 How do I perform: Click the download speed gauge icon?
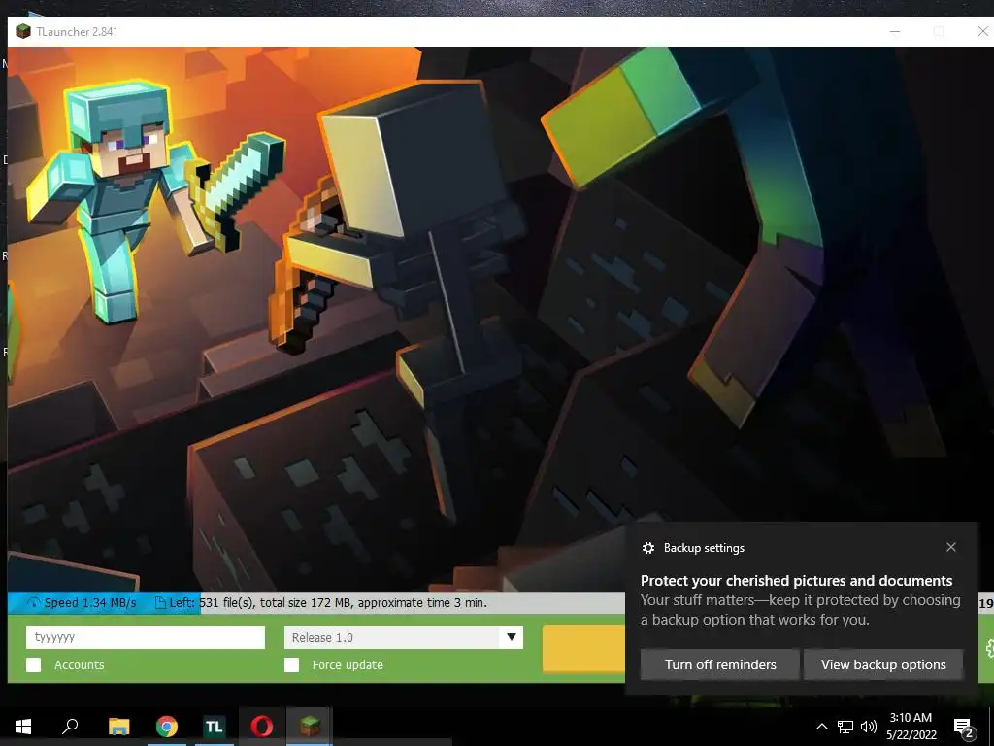[34, 602]
